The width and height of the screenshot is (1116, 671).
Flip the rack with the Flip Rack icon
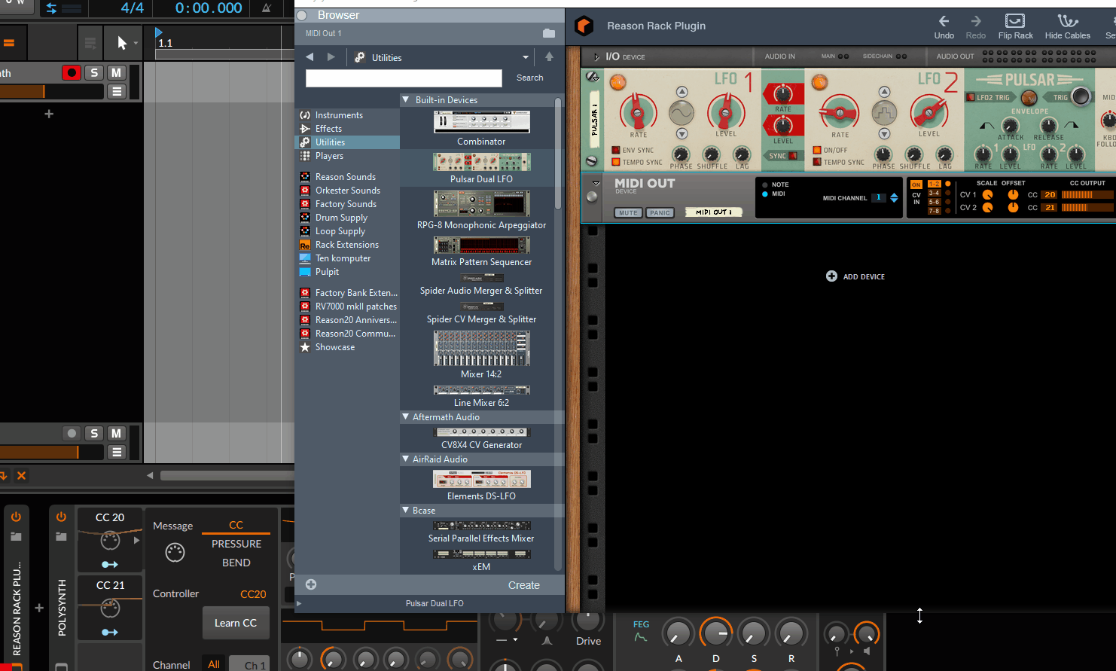(x=1015, y=21)
